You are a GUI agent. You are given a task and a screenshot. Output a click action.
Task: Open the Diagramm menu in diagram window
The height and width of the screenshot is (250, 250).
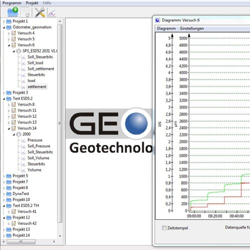pyautogui.click(x=166, y=28)
